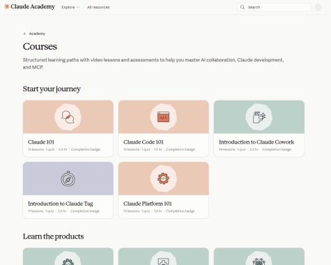Viewport: 331px width, 265px height.
Task: Click the Structured learning paths description text
Action: point(153,63)
